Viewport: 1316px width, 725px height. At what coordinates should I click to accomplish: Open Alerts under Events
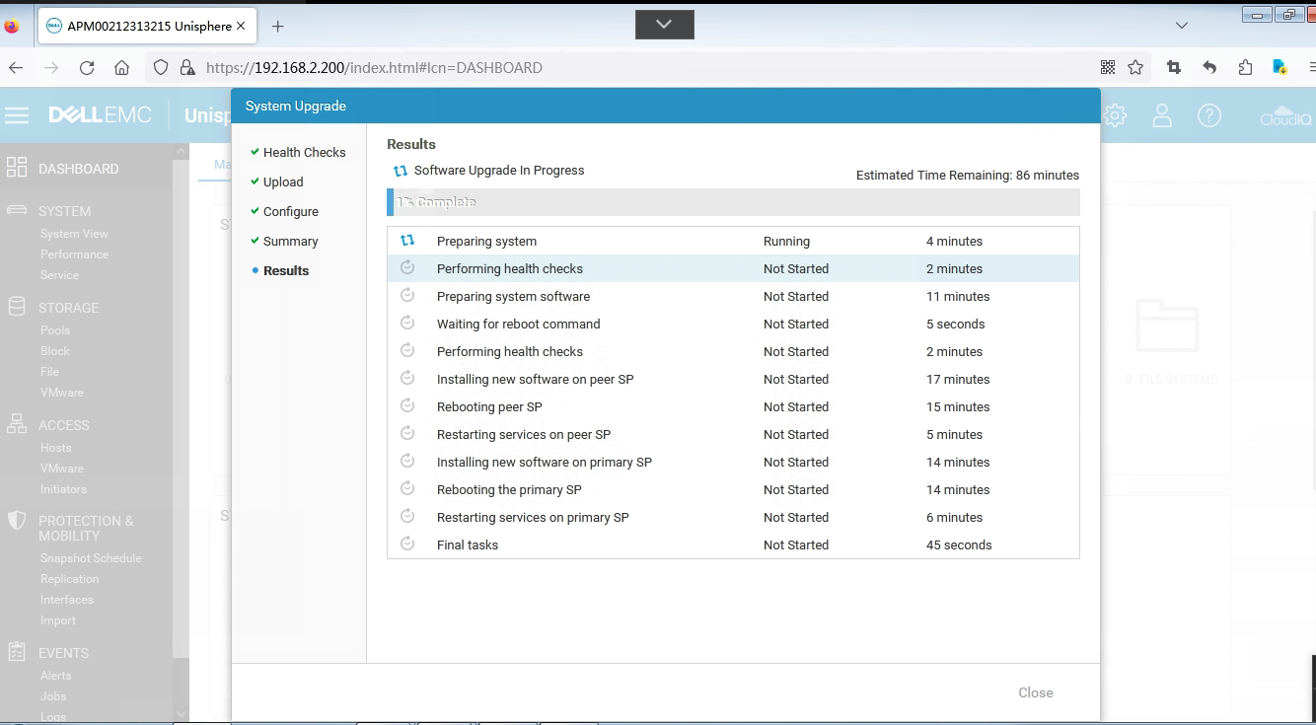coord(56,676)
